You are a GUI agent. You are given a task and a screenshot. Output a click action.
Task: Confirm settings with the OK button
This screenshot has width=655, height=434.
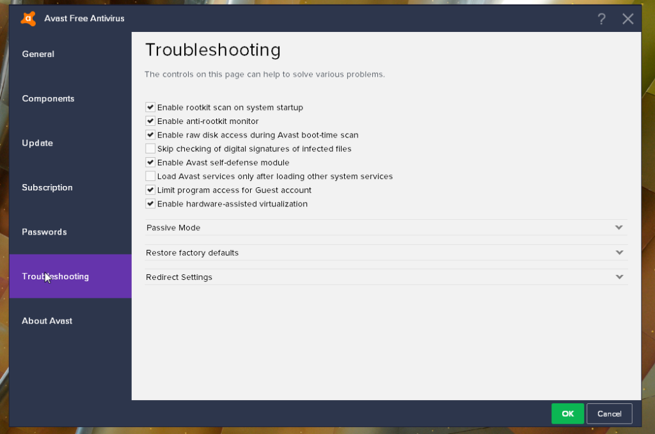(567, 414)
